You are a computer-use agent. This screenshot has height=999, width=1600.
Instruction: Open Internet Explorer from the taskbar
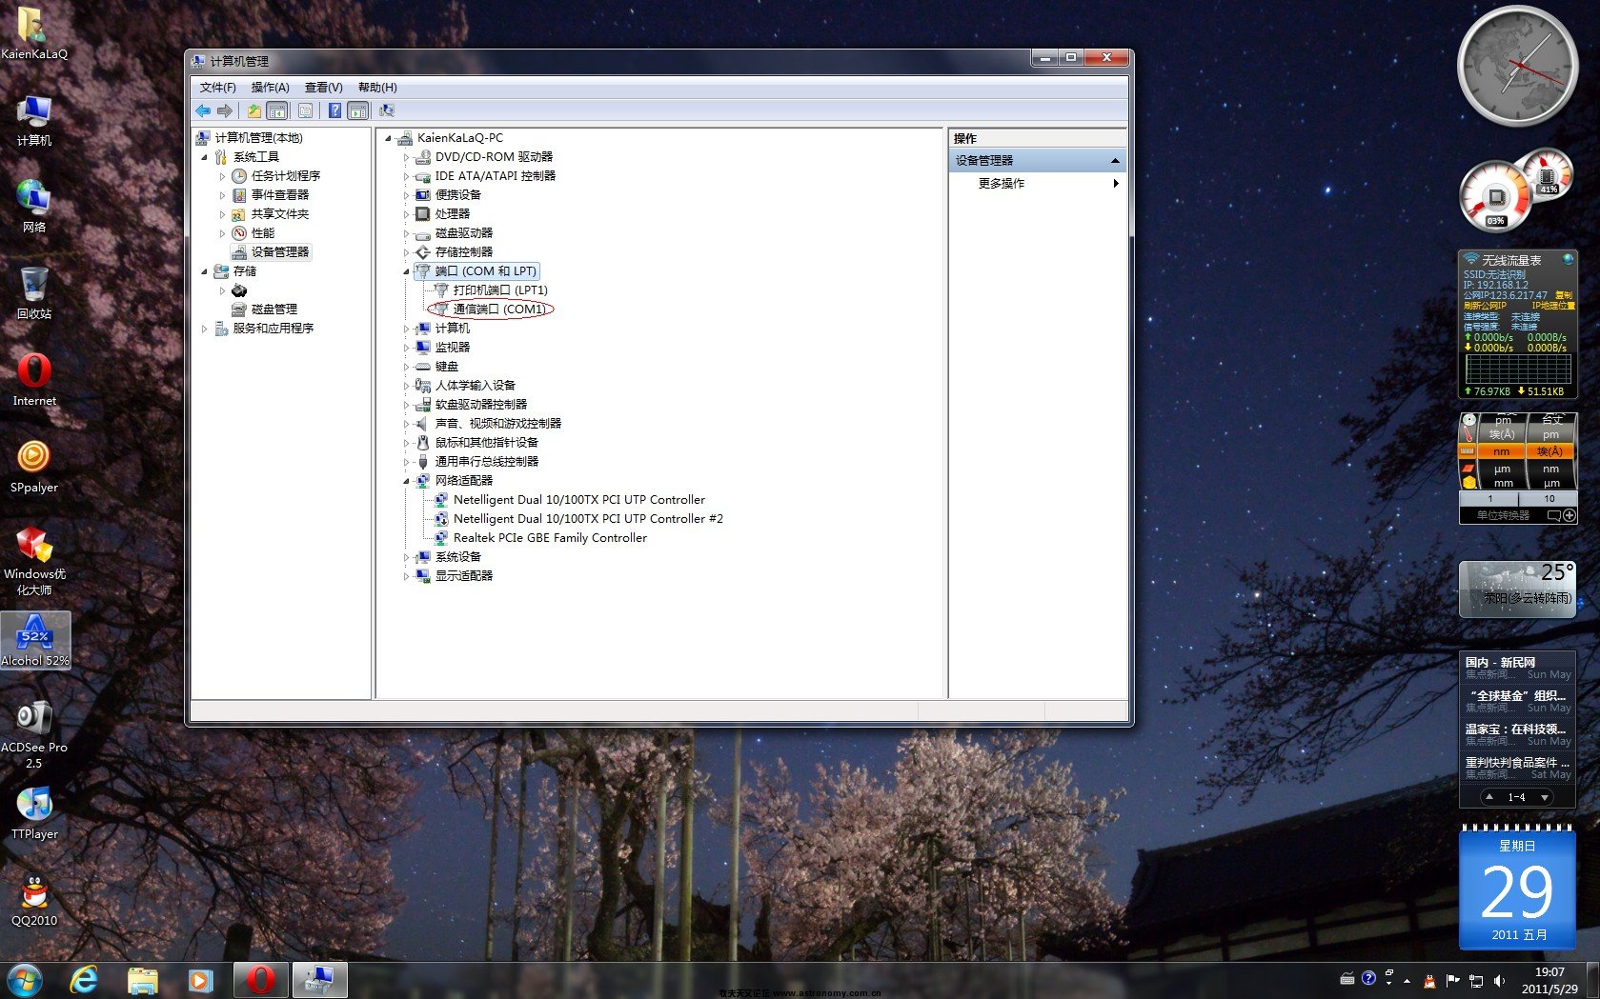pos(85,980)
